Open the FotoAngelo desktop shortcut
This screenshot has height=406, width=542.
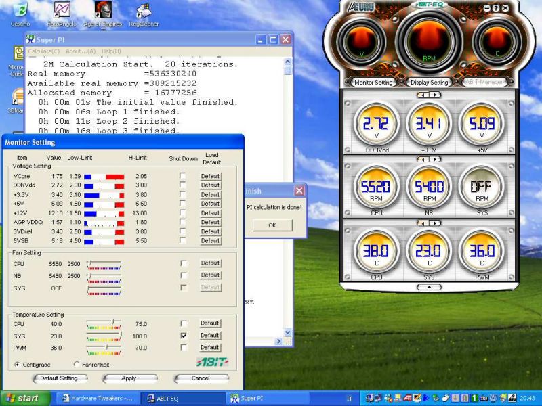[x=62, y=14]
